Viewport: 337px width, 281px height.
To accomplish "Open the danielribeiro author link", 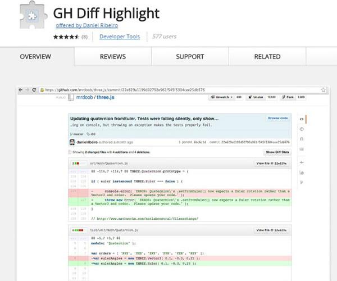I will point(87,142).
